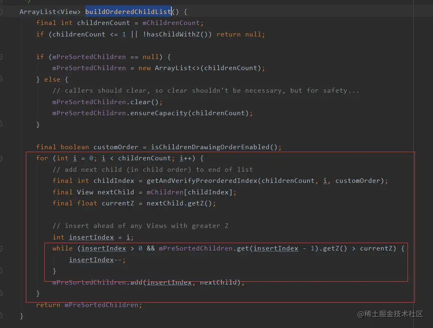The height and width of the screenshot is (328, 433).
Task: Click childrenCount in 'final int childrenCount' declaration
Action: (x=103, y=23)
